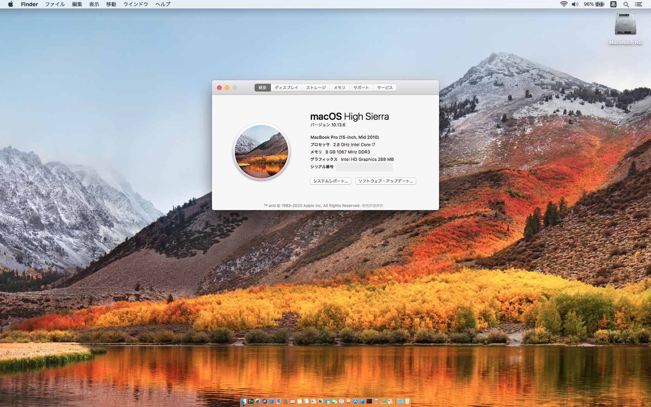Click the ソフトウェア・アップデート button
This screenshot has width=651, height=407.
click(386, 181)
